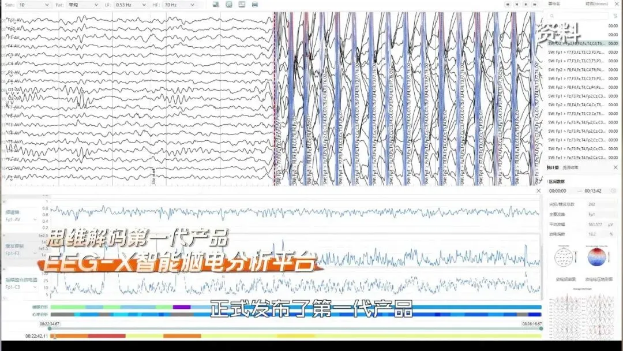
Task: Go to next page of EEG
Action: pyautogui.click(x=526, y=5)
